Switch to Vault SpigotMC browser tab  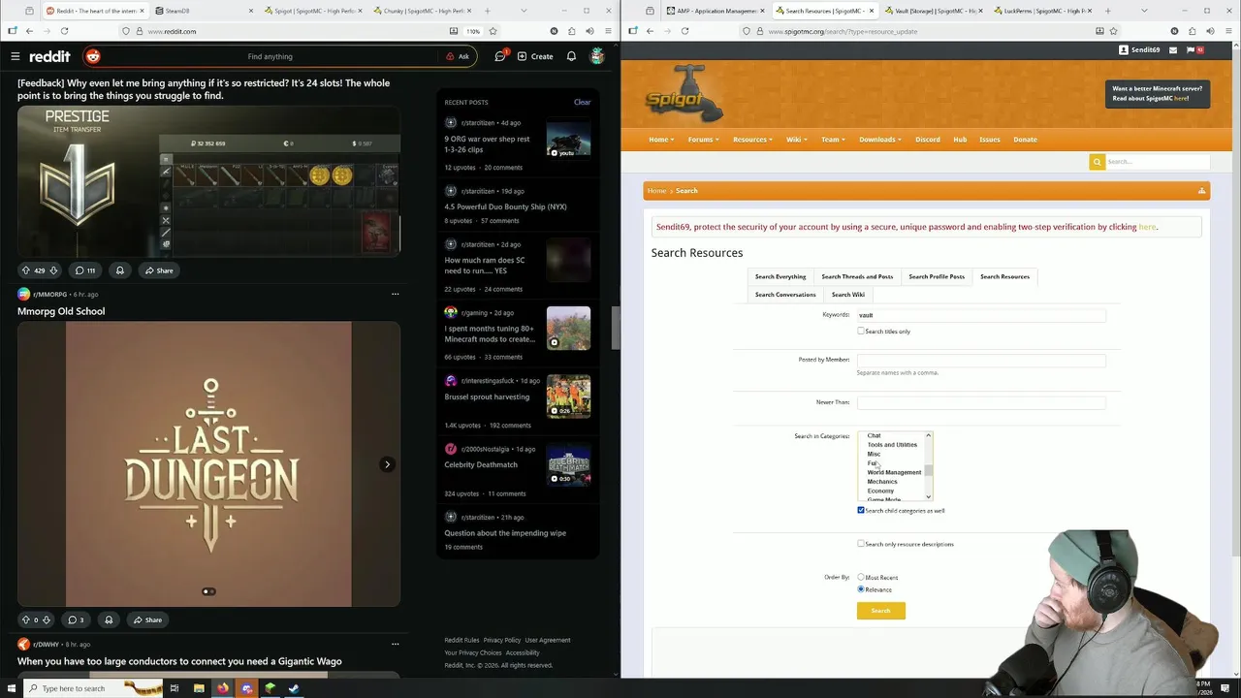(933, 11)
